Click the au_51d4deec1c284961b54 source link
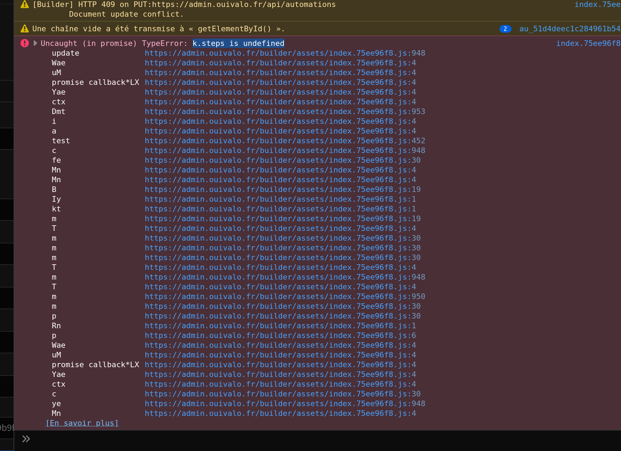 tap(570, 29)
